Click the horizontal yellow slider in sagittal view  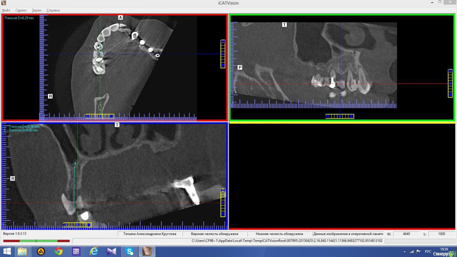tap(339, 116)
